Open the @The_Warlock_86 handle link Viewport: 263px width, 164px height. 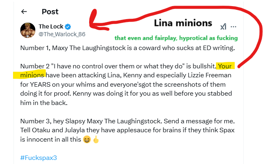point(62,34)
